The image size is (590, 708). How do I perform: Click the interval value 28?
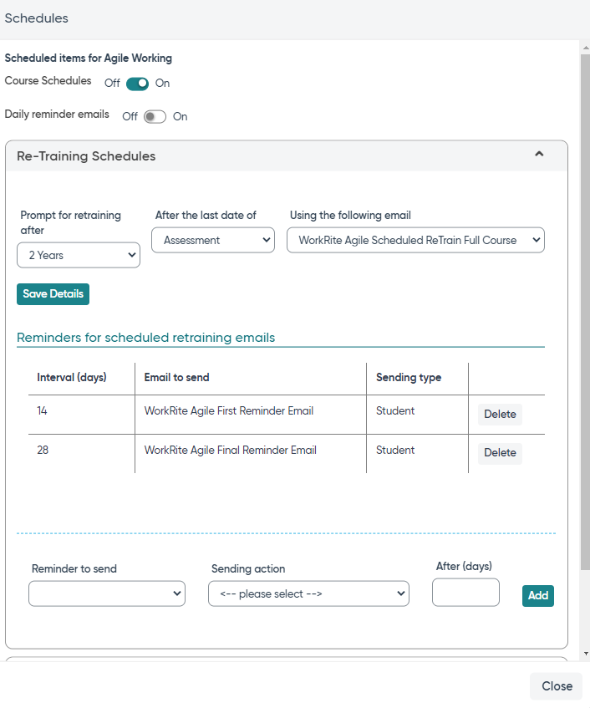43,451
